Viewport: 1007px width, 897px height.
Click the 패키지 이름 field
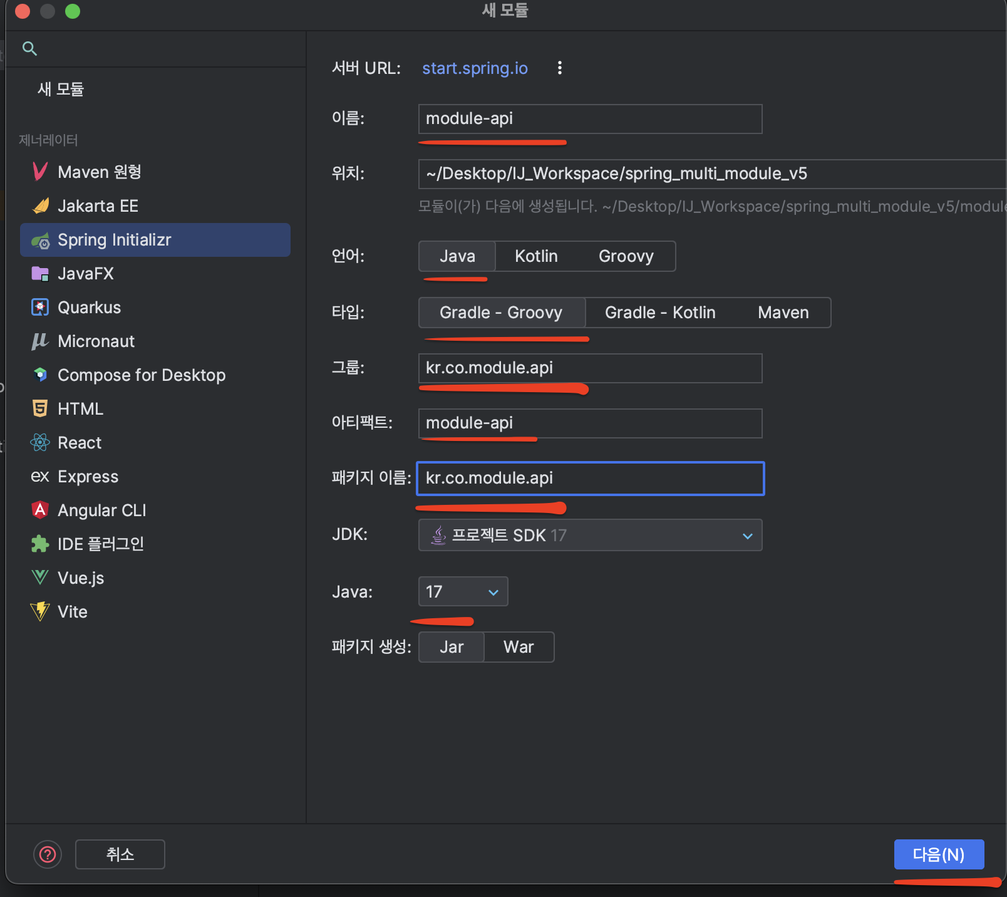click(x=590, y=479)
